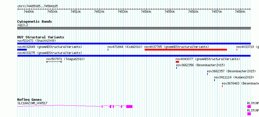
Task: Click the 74520k ruler tick label
Action: pyautogui.click(x=100, y=12)
